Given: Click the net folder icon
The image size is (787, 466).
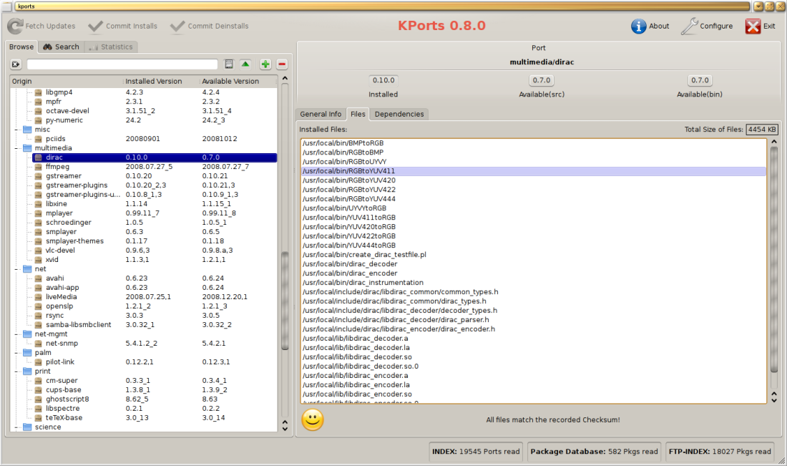Looking at the screenshot, I should pyautogui.click(x=27, y=269).
